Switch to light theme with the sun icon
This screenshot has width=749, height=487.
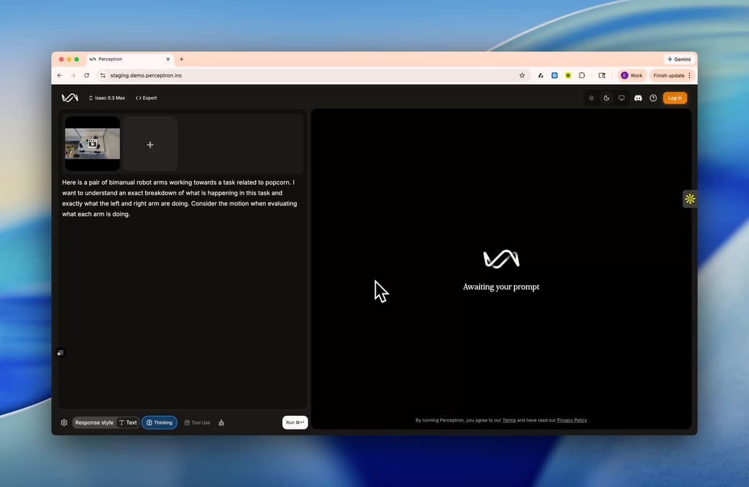(x=591, y=98)
